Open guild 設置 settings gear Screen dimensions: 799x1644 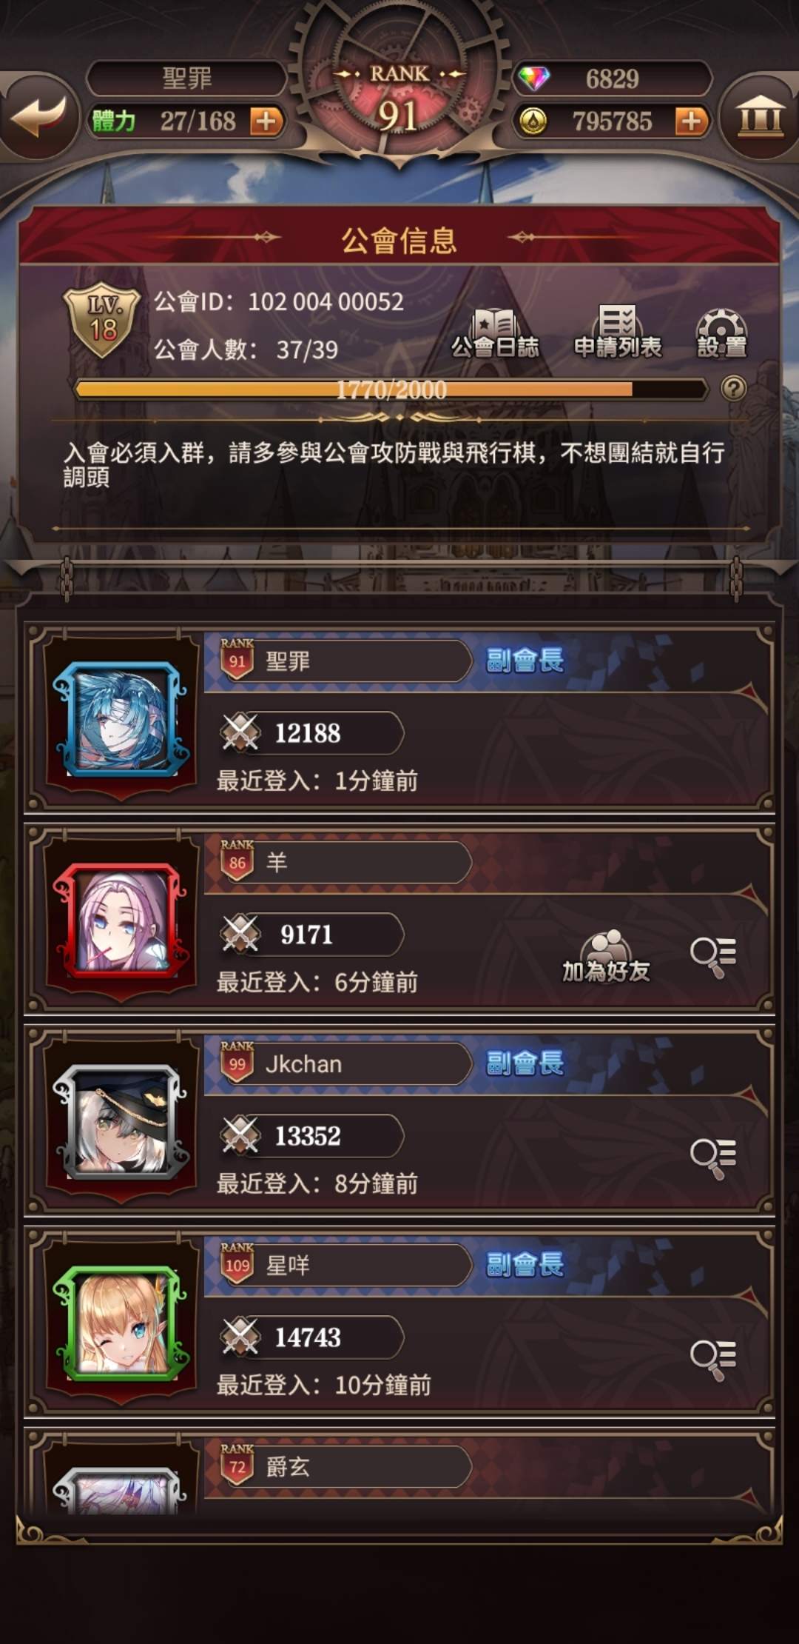[x=722, y=334]
